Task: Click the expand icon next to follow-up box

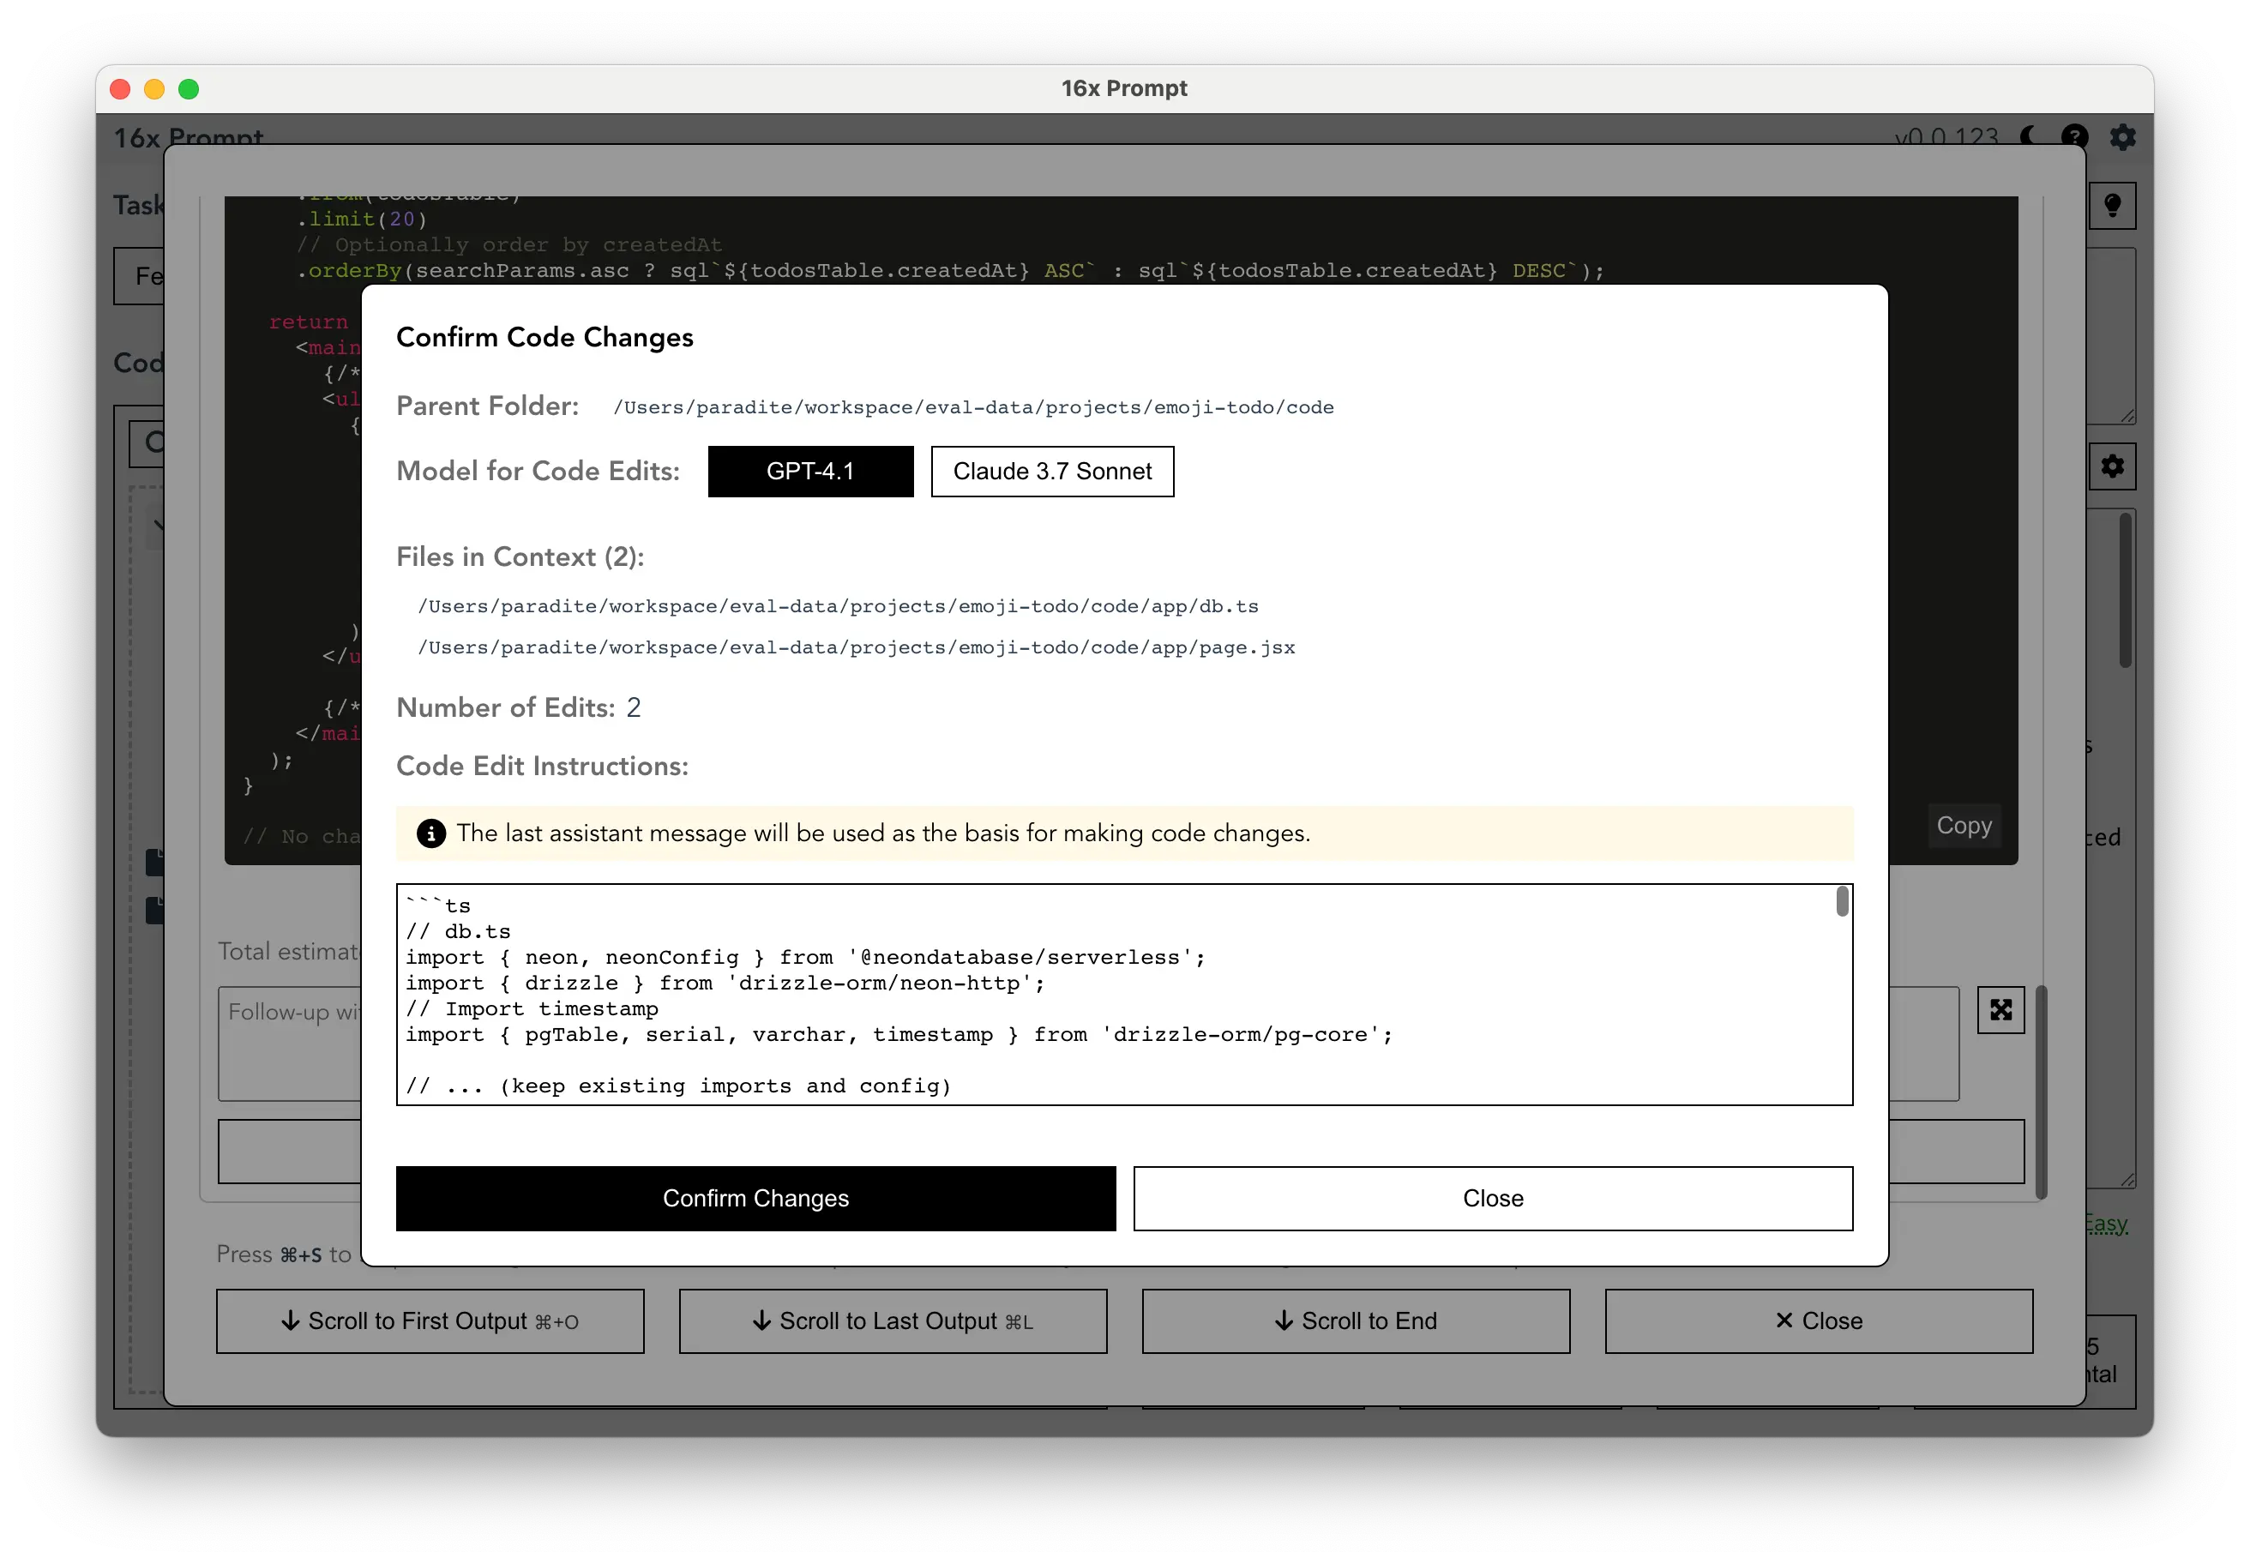Action: pos(2000,1009)
